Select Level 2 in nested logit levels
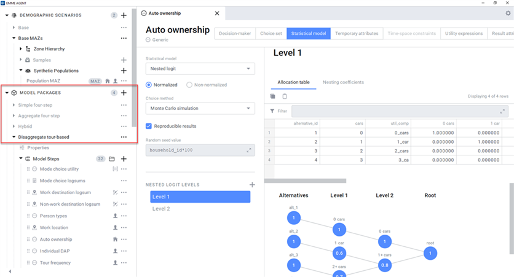The height and width of the screenshot is (277, 514). [x=161, y=209]
